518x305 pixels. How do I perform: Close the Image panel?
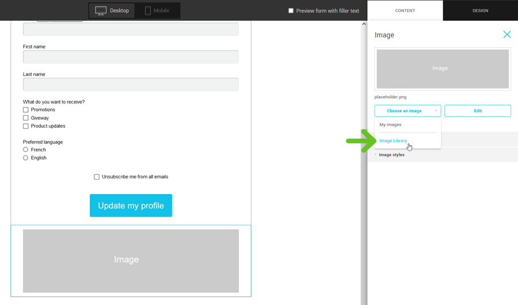506,35
